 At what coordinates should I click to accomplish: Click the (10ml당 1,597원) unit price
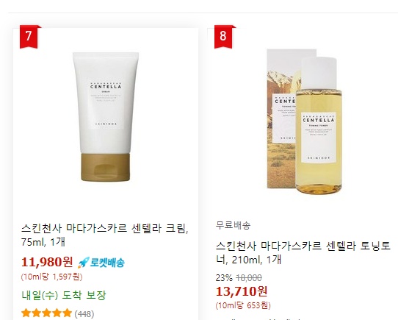(52, 277)
